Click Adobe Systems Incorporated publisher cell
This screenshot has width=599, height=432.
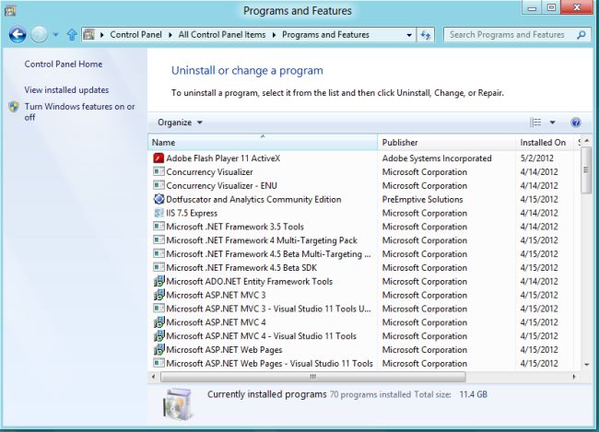point(437,158)
